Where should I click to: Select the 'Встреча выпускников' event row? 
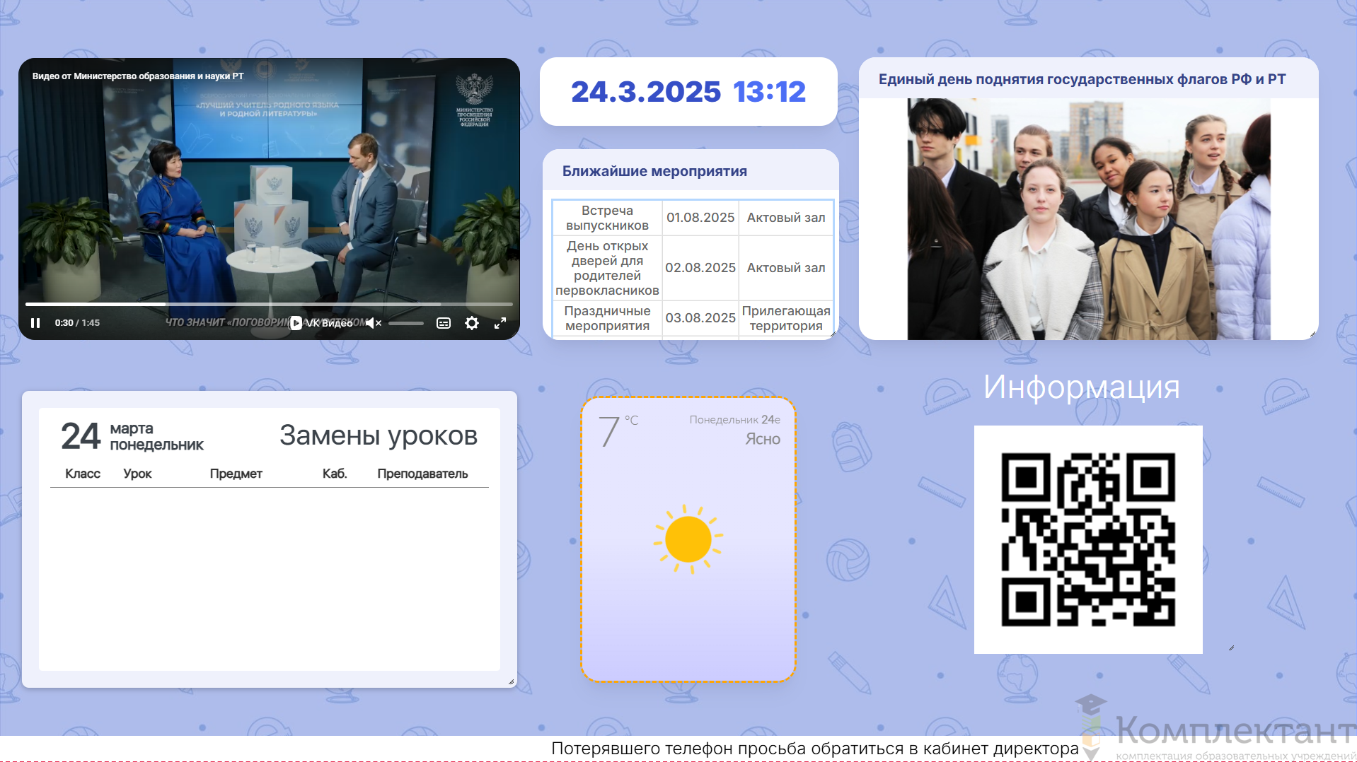(607, 218)
